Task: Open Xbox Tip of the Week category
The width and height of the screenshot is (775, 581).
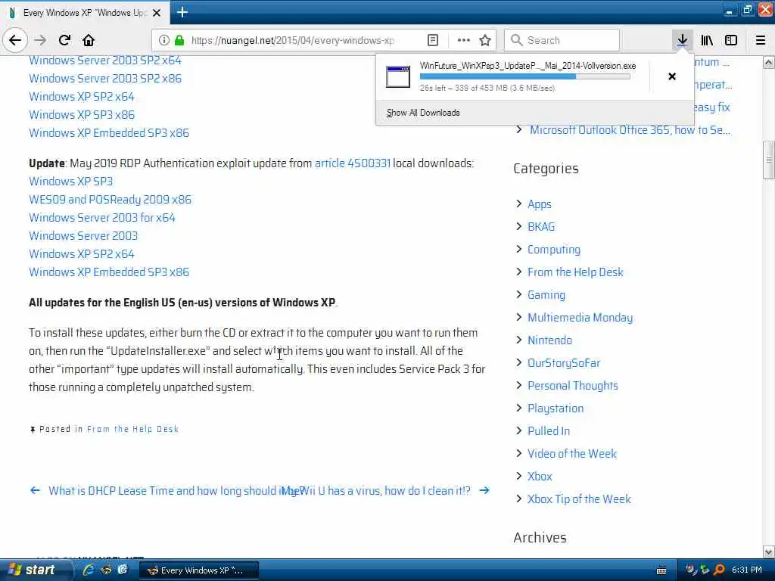Action: (x=579, y=499)
